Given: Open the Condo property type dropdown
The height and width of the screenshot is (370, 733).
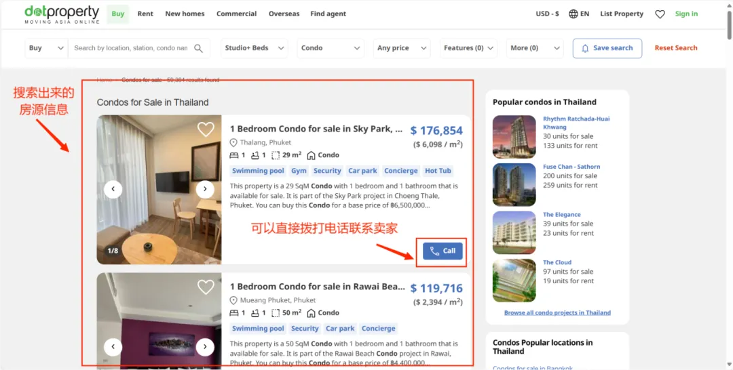Looking at the screenshot, I should point(331,48).
